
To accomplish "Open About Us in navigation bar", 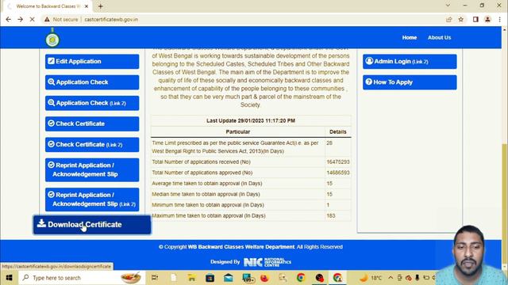I will pos(439,37).
